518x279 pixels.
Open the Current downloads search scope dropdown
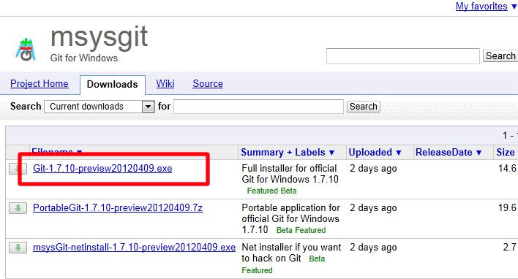pos(99,107)
